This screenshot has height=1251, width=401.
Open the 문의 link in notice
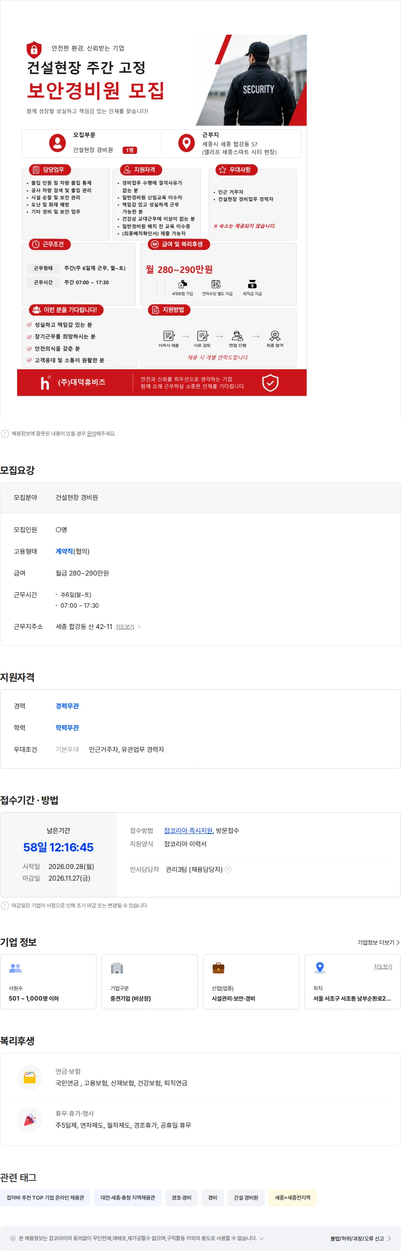[x=91, y=434]
